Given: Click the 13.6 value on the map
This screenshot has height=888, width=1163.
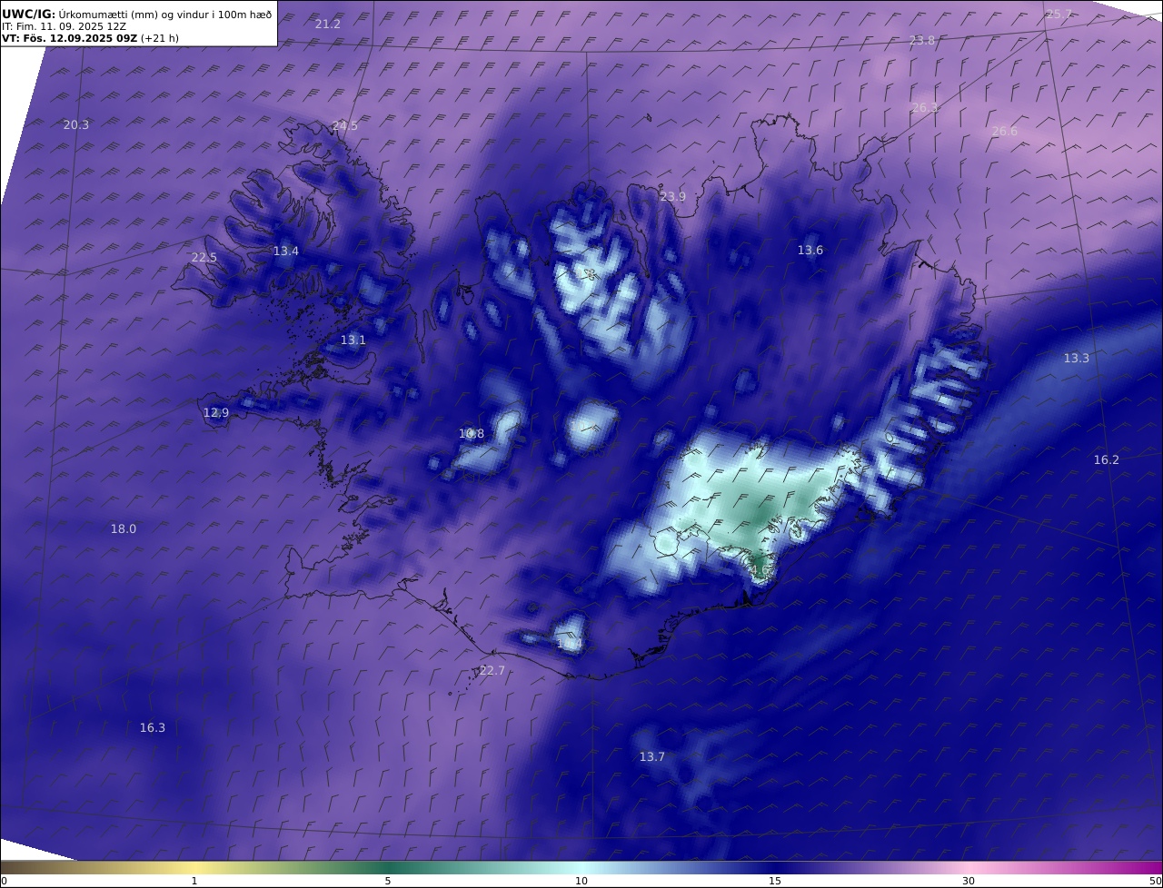Looking at the screenshot, I should click(x=810, y=250).
